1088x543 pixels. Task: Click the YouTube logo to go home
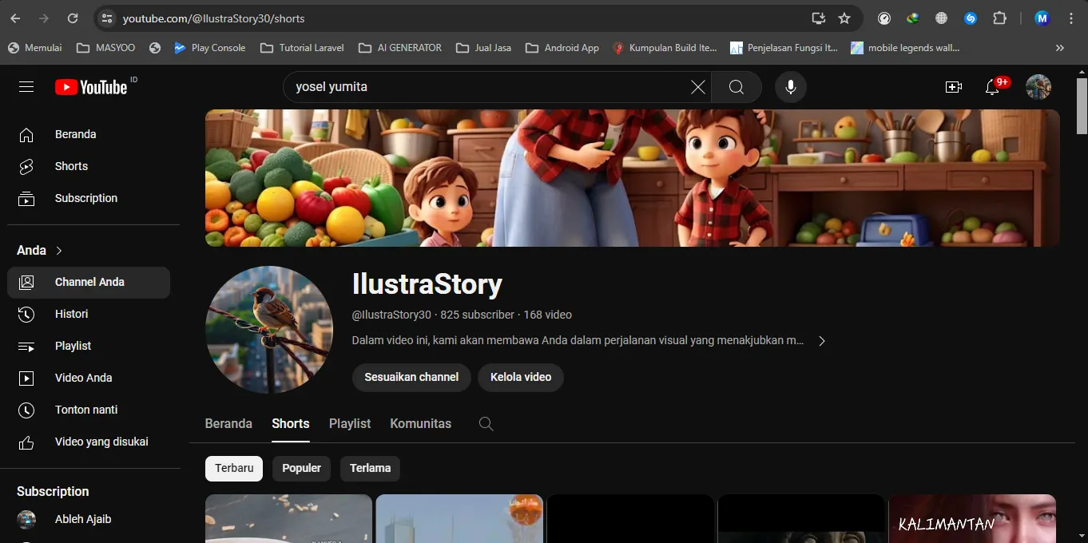tap(91, 87)
